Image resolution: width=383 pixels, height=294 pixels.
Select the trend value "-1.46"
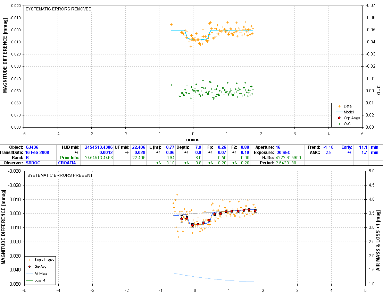(328, 147)
